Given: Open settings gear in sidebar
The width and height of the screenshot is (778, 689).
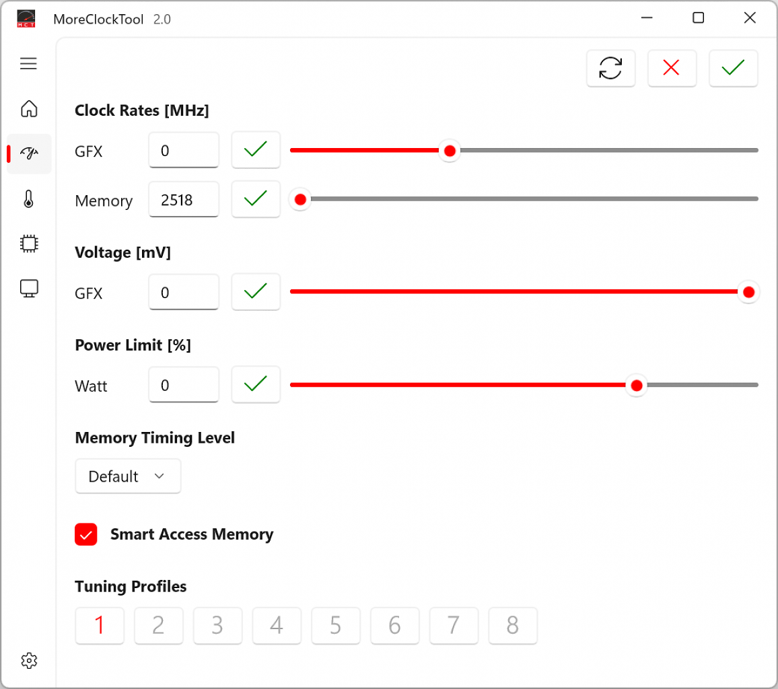Looking at the screenshot, I should 29,660.
